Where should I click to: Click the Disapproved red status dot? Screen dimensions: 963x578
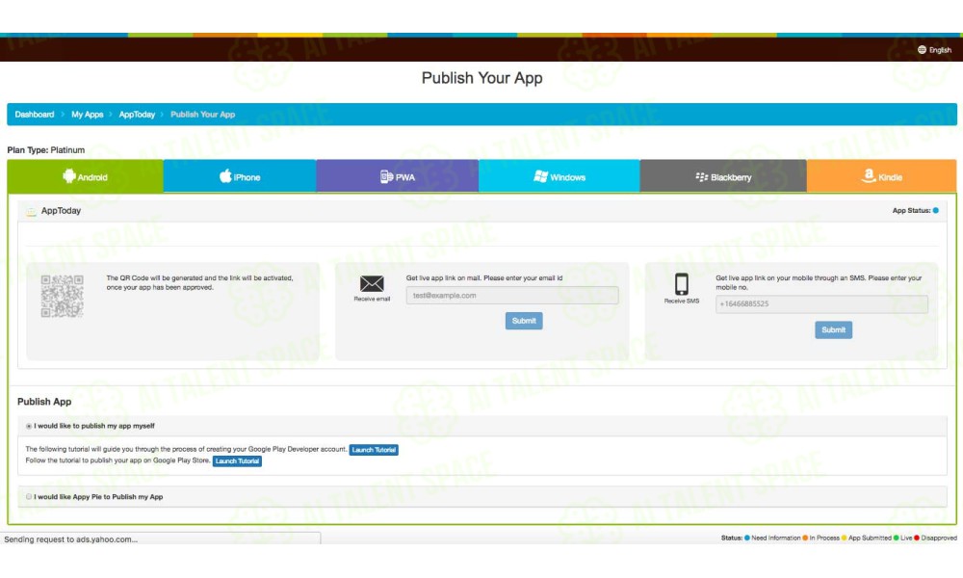[917, 538]
